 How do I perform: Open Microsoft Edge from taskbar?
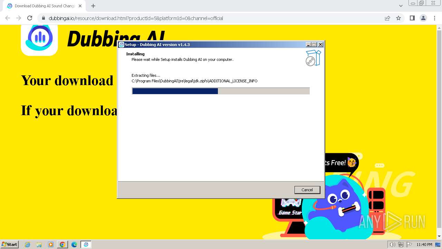pos(74,245)
